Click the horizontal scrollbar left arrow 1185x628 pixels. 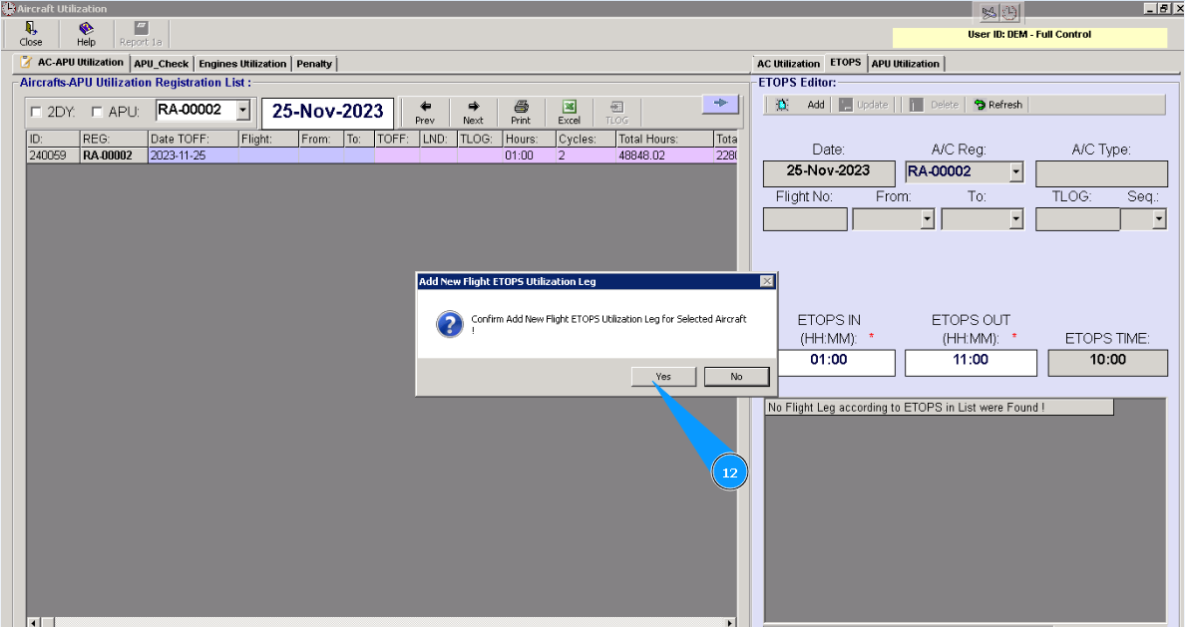[34, 623]
